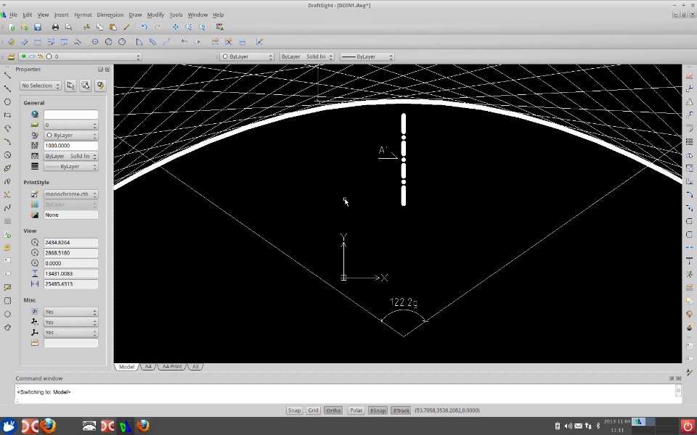This screenshot has width=697, height=435.
Task: Toggle ESnap entity snapping
Action: 378,410
